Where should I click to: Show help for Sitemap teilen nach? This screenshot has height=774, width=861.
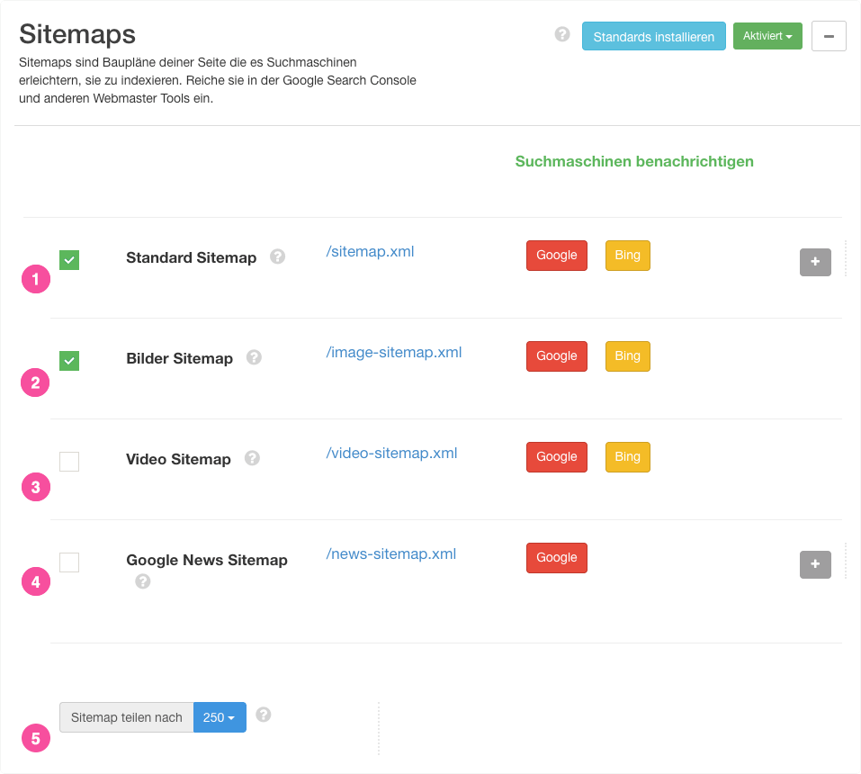264,715
